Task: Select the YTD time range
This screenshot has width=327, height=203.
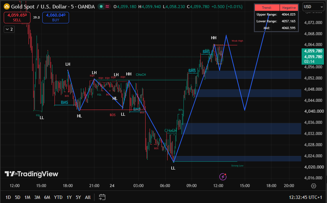Action: tap(58, 197)
